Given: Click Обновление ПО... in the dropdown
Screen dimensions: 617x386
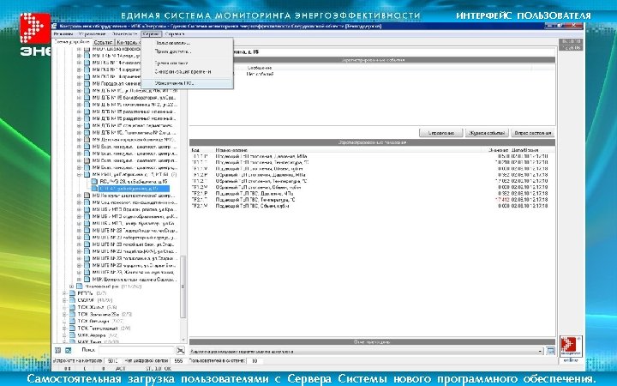Looking at the screenshot, I should point(188,83).
